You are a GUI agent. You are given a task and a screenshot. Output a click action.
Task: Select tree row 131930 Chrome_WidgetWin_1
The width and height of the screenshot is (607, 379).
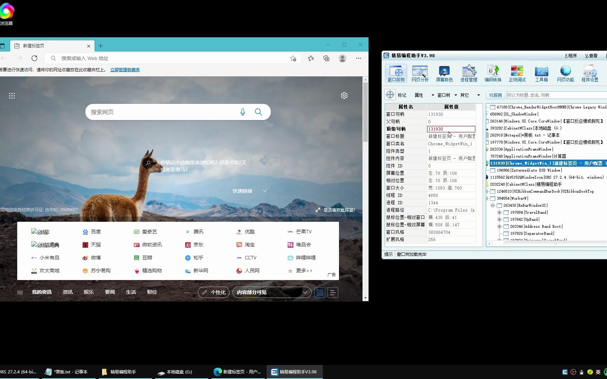(548, 163)
